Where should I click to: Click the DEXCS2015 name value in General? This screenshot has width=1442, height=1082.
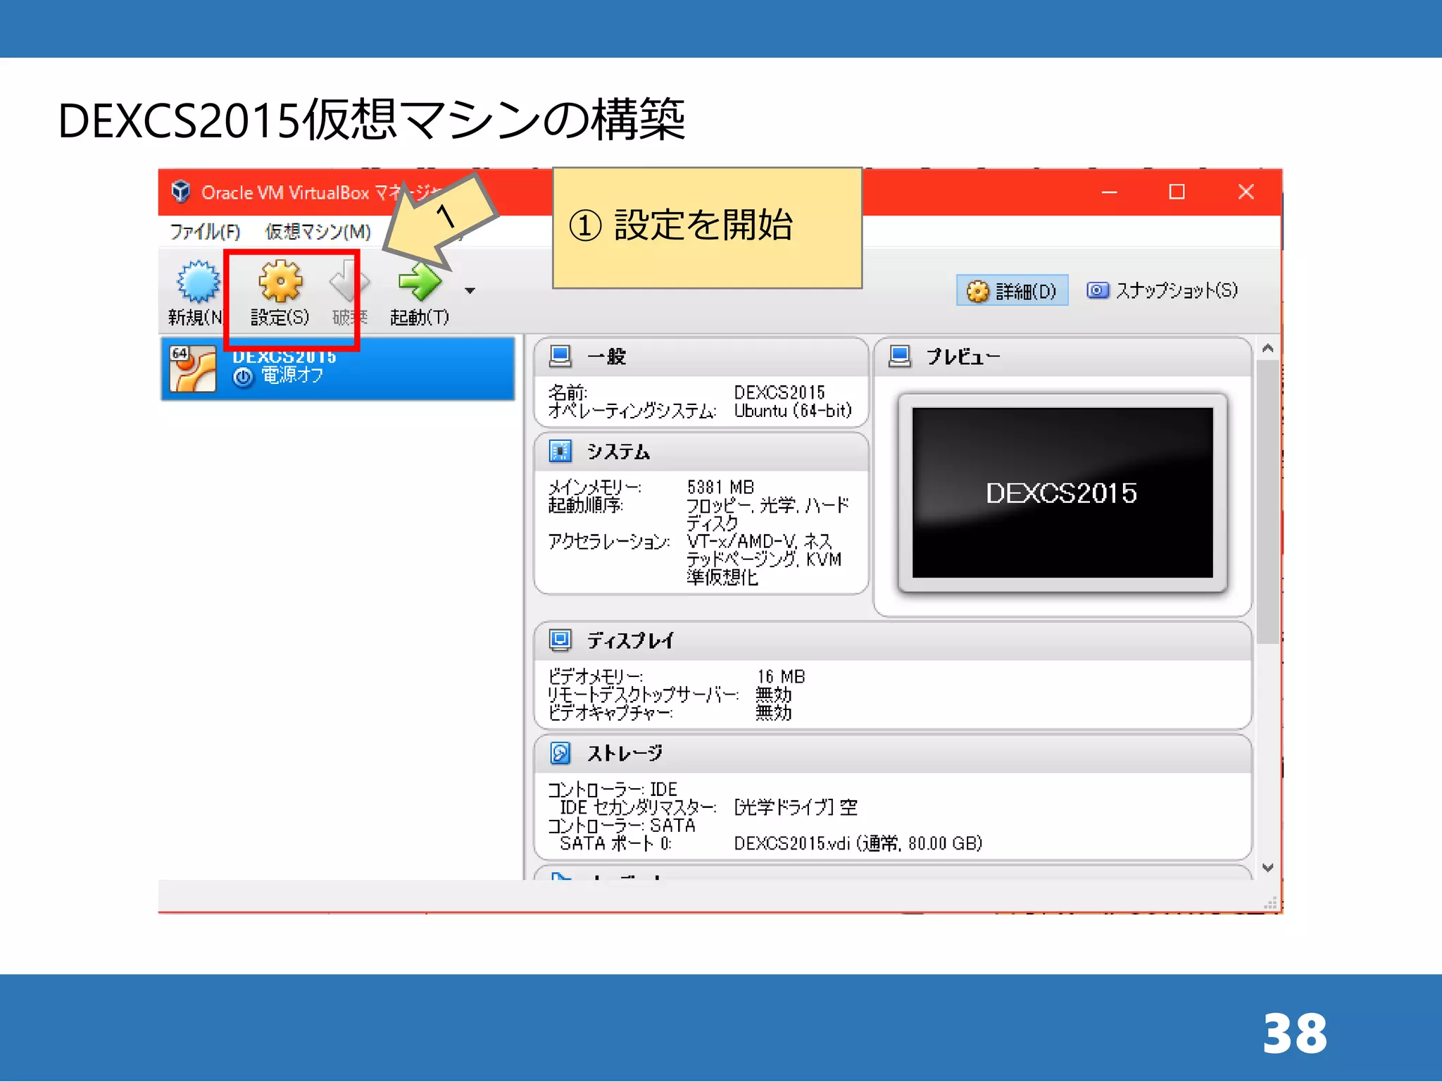coord(779,392)
